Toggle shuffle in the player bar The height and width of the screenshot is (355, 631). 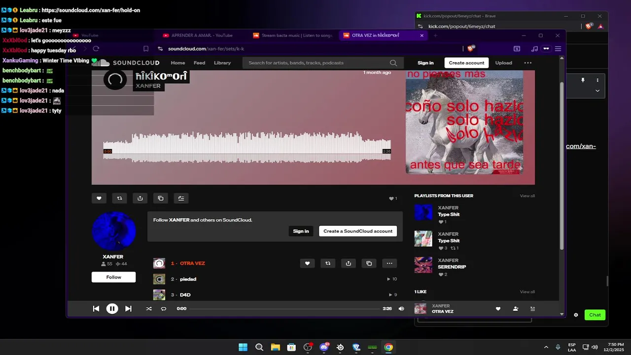click(149, 309)
